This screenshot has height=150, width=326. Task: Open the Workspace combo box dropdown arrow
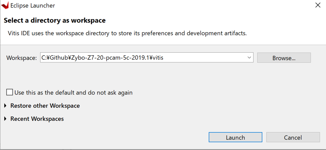[x=249, y=57]
